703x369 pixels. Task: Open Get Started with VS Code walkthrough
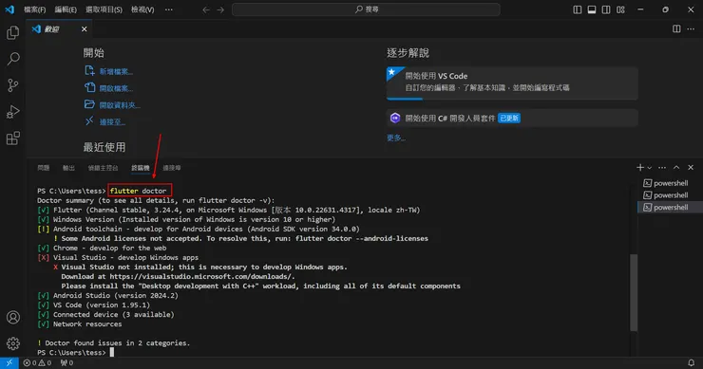point(511,83)
